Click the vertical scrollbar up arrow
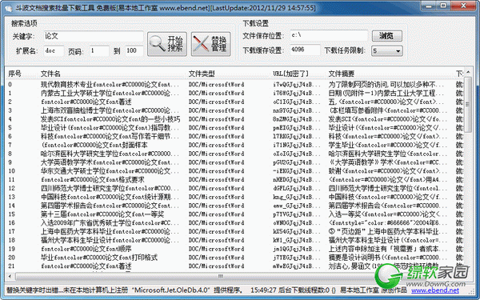 click(x=468, y=73)
